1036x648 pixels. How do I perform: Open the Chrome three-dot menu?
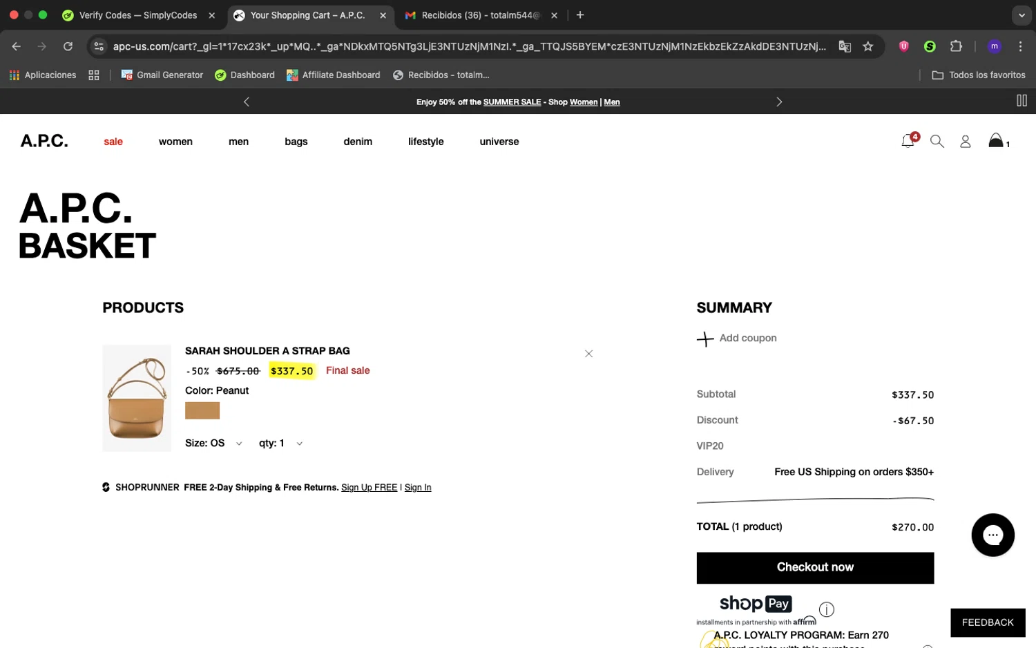[1020, 46]
